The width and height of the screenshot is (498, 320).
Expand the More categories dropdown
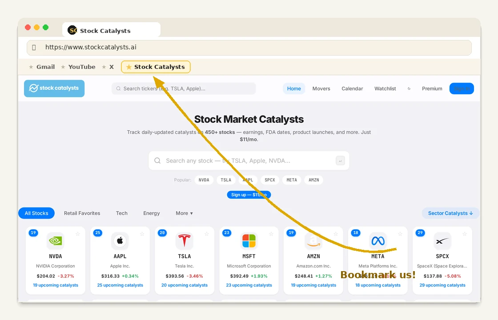[184, 213]
